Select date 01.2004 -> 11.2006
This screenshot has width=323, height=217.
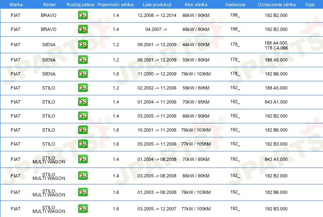tap(157, 102)
